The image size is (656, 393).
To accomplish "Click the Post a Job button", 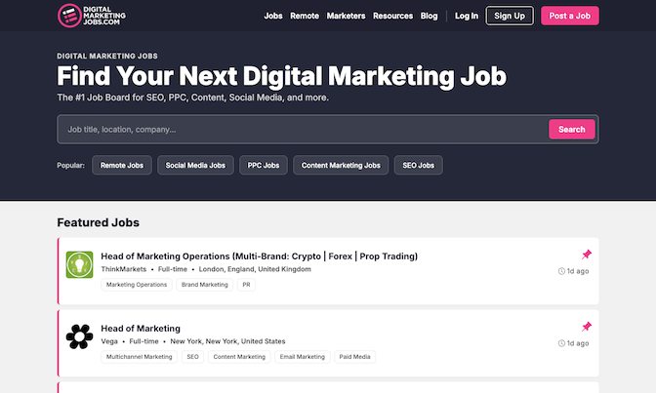I will tap(570, 16).
